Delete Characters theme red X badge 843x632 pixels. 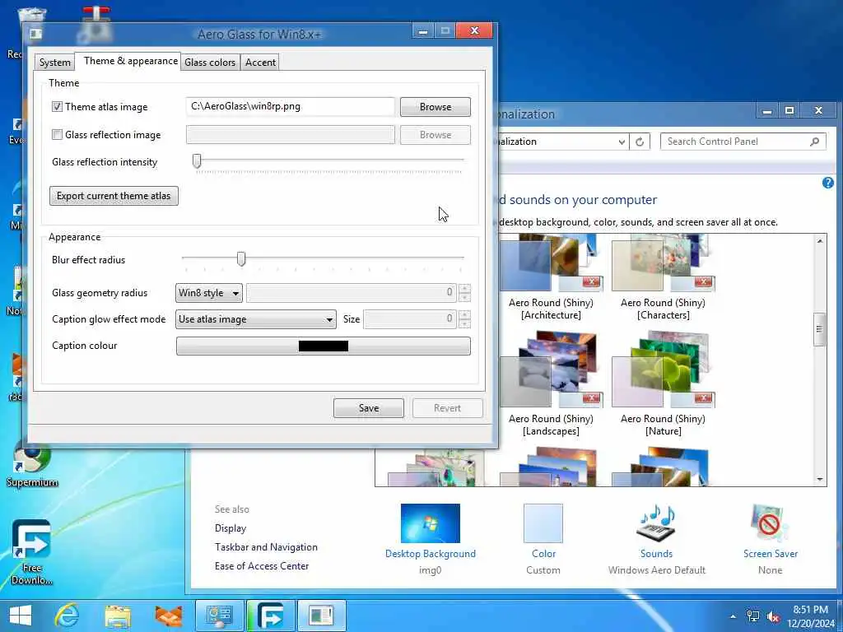point(703,282)
